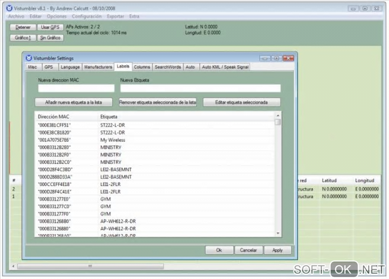Image resolution: width=389 pixels, height=279 pixels.
Task: Select the row "000B3312B2E0" MINISTRY
Action: point(155,147)
